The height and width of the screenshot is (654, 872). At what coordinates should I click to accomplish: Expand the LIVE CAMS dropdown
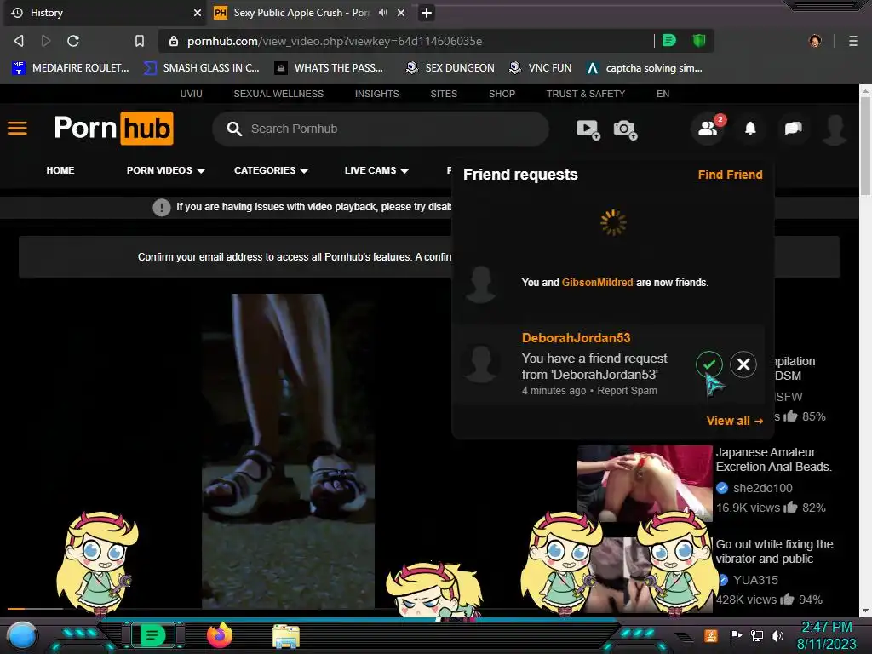[376, 170]
